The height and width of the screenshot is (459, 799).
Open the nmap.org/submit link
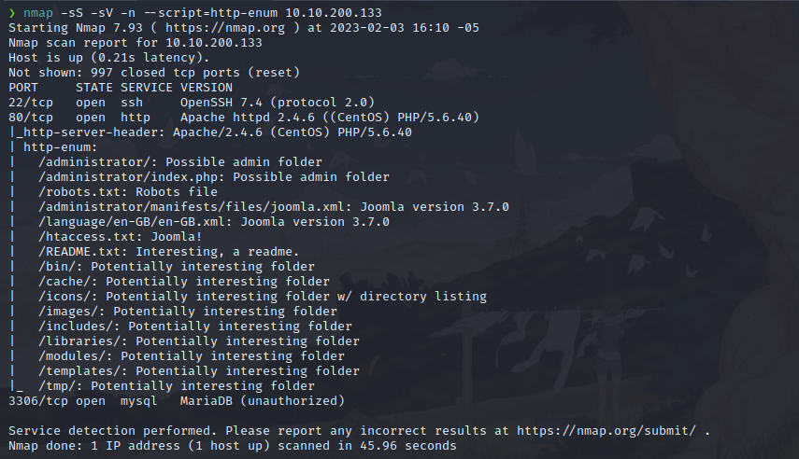609,431
